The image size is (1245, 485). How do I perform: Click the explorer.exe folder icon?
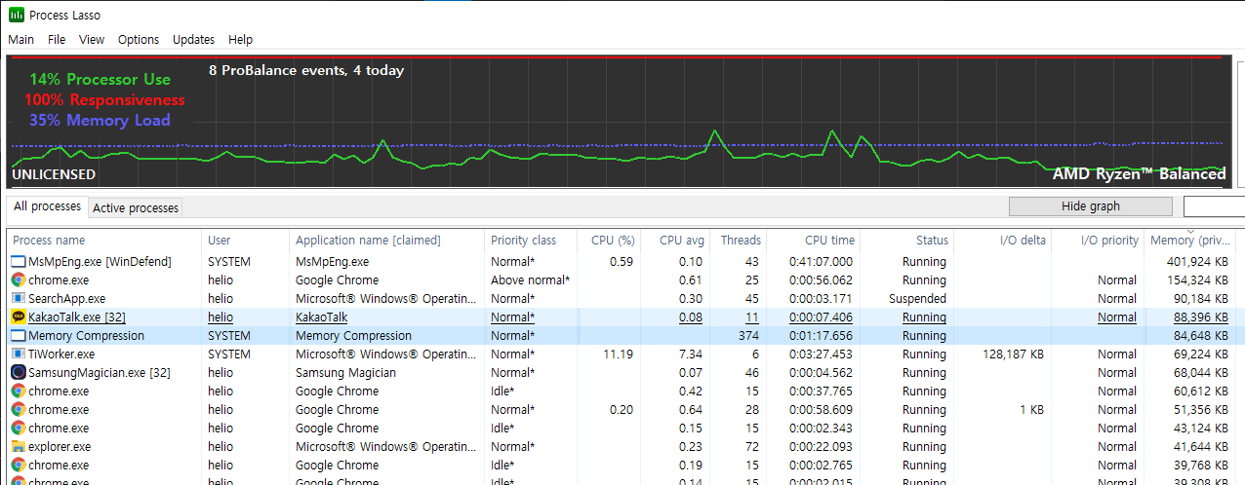click(x=18, y=446)
